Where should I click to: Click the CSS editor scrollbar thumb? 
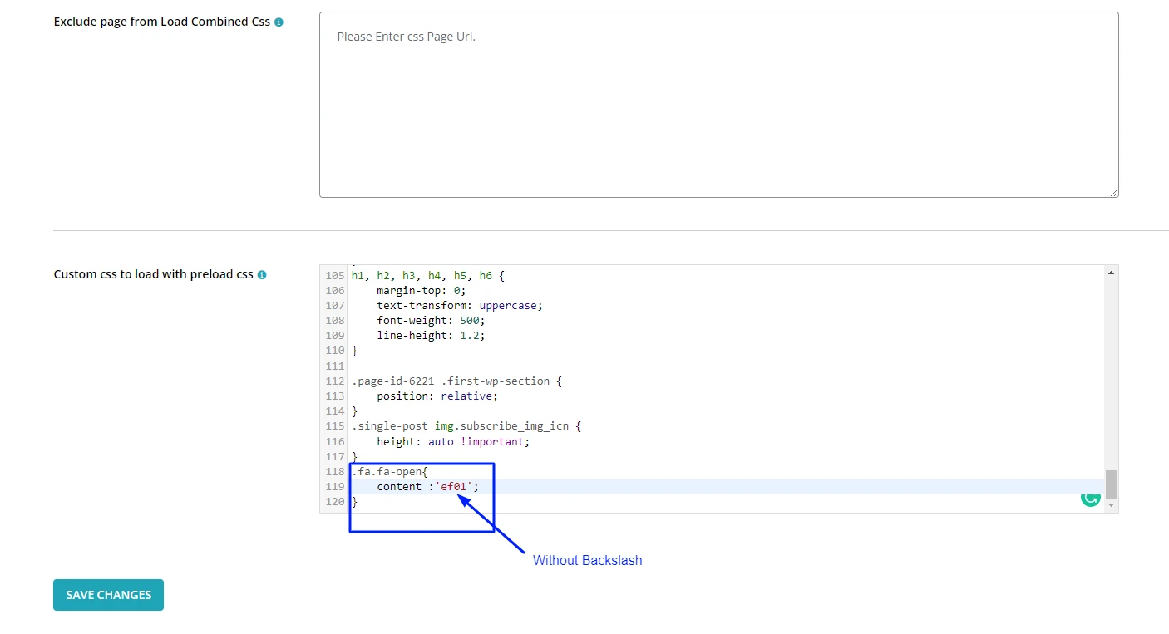[x=1111, y=483]
